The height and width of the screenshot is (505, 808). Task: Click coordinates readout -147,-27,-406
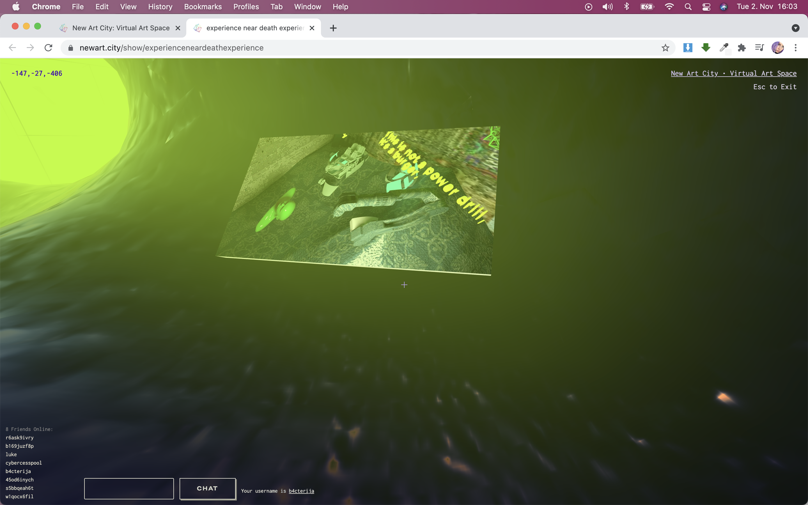tap(37, 74)
